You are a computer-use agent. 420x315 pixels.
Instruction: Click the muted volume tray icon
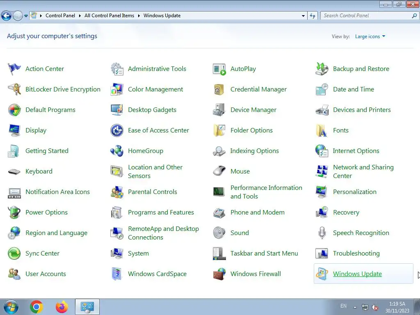[x=375, y=307]
